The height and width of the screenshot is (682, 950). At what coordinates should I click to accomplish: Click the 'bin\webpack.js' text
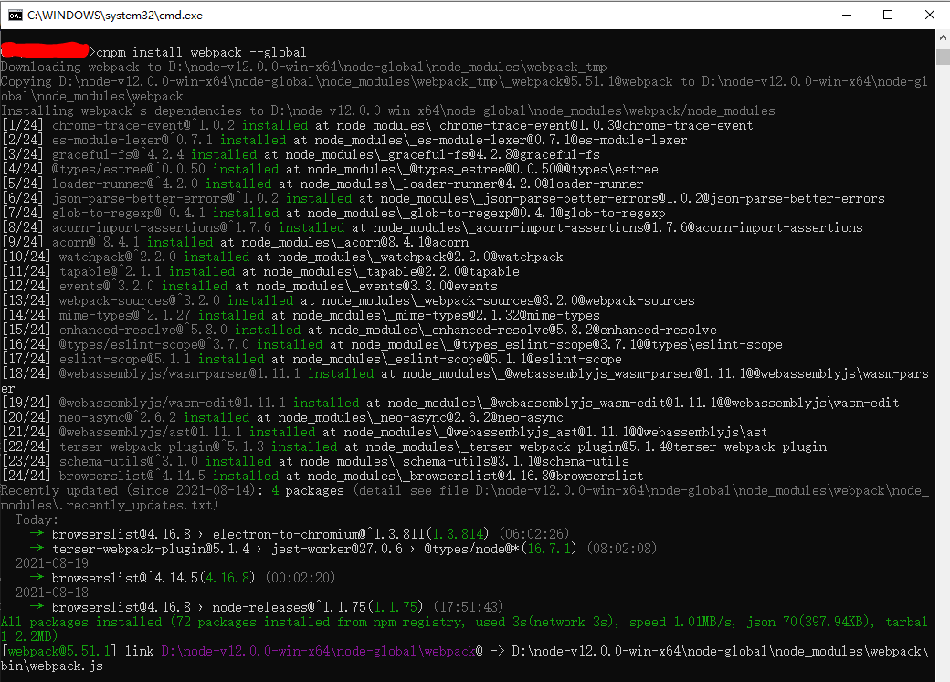(x=52, y=666)
